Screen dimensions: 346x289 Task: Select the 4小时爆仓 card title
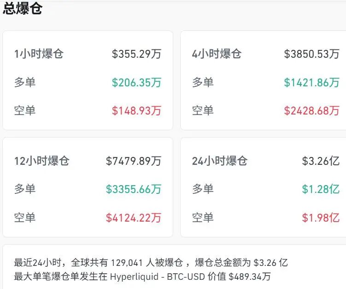point(217,54)
